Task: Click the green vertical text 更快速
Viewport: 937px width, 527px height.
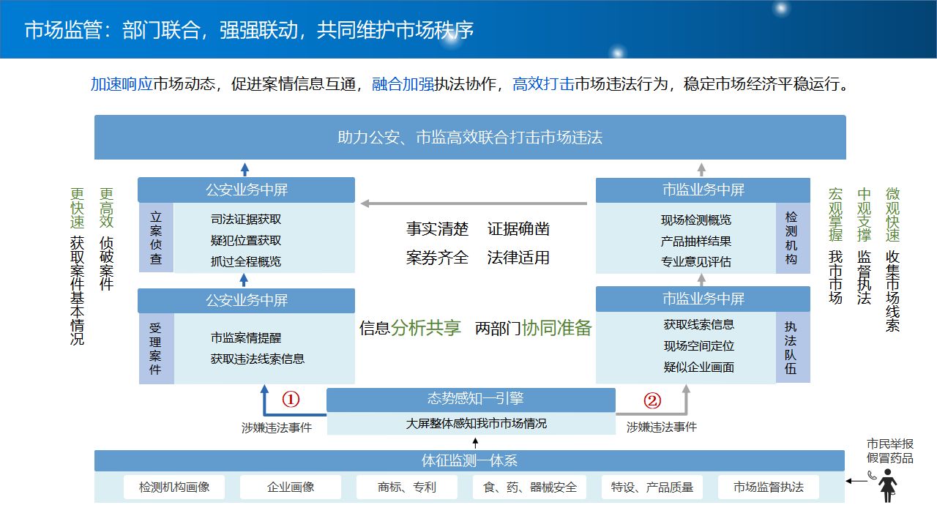Action: pyautogui.click(x=77, y=209)
